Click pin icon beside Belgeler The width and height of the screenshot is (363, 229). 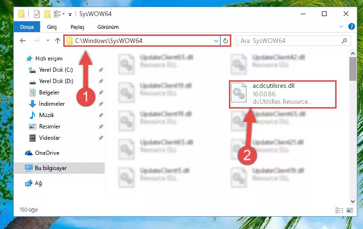(101, 93)
